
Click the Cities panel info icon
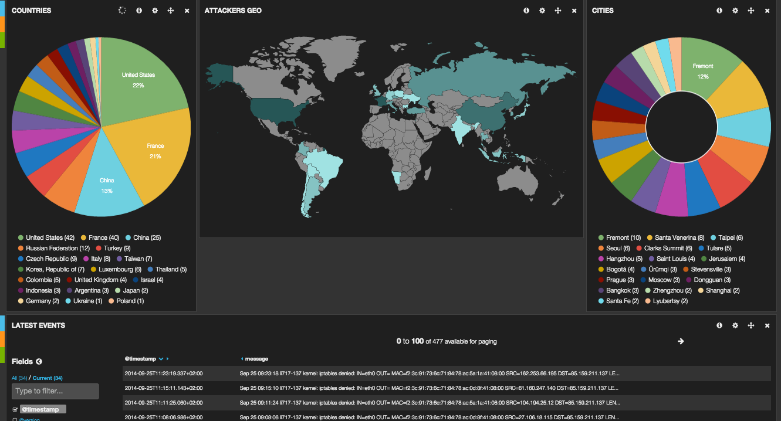(x=719, y=11)
